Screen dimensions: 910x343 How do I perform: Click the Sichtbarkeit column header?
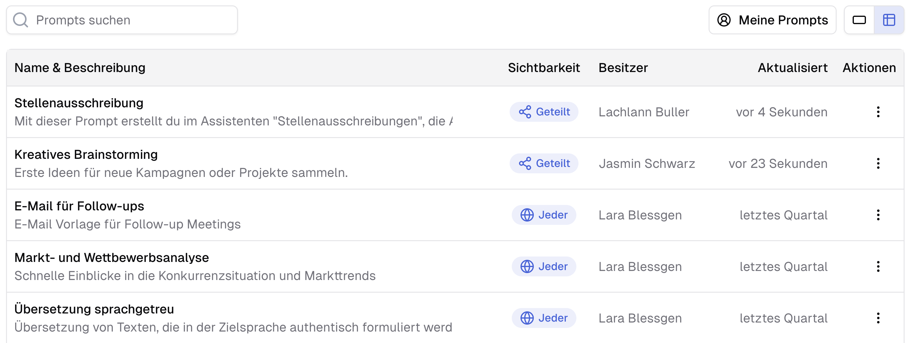543,67
